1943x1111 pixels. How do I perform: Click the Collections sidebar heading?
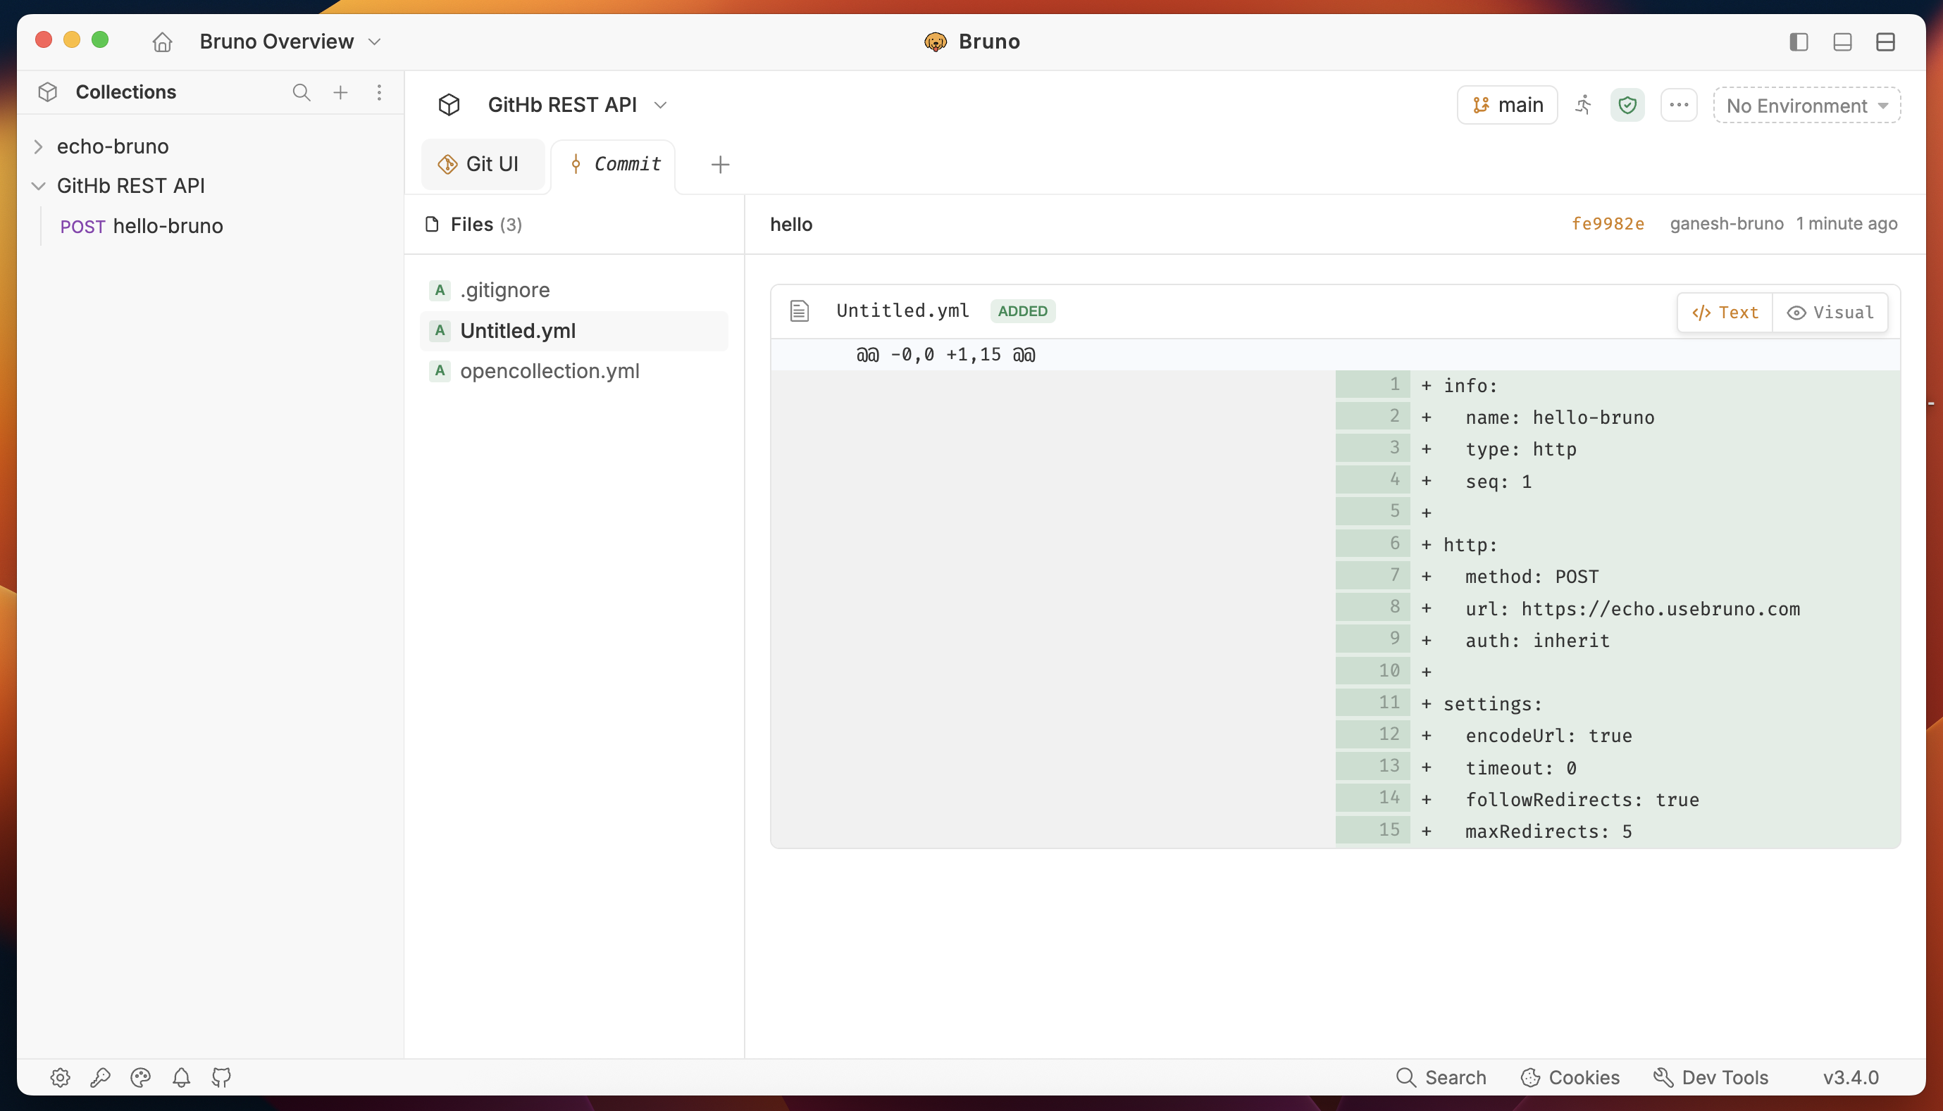pyautogui.click(x=126, y=92)
